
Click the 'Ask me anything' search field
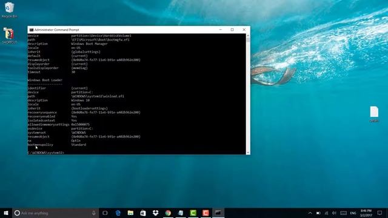[x=55, y=213]
